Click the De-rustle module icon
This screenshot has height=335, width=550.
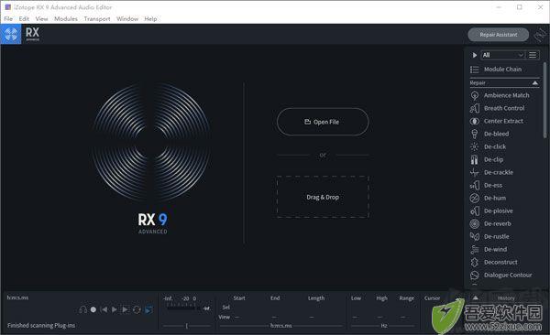click(x=474, y=236)
